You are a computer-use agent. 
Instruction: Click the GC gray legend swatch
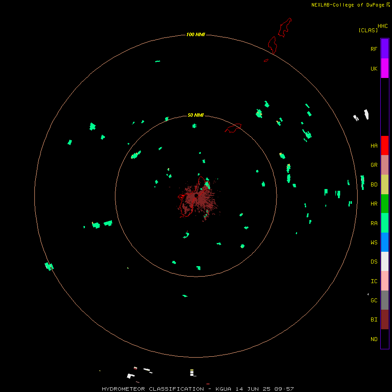(x=385, y=300)
